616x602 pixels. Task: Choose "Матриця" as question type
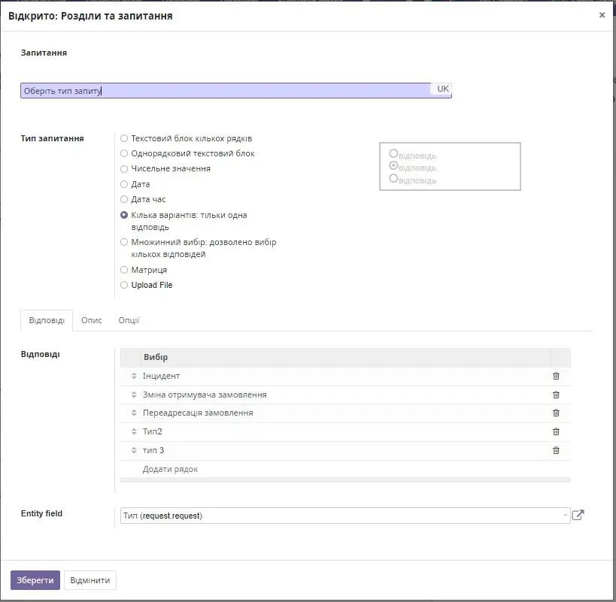pyautogui.click(x=123, y=270)
